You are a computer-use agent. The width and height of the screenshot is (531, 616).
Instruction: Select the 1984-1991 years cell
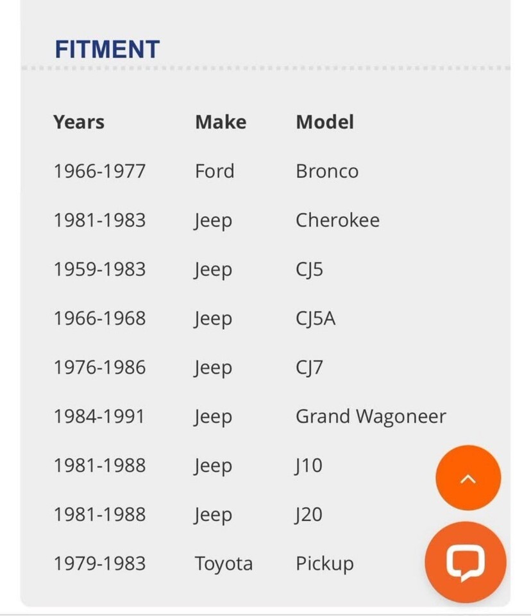[x=99, y=416]
